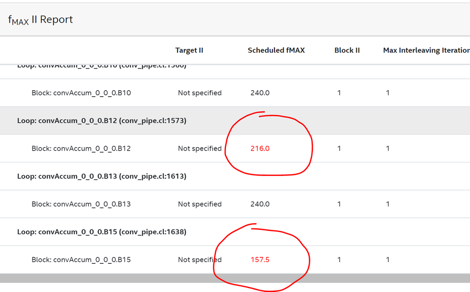Click the fMAX II Report heading
The image size is (470, 292).
40,20
